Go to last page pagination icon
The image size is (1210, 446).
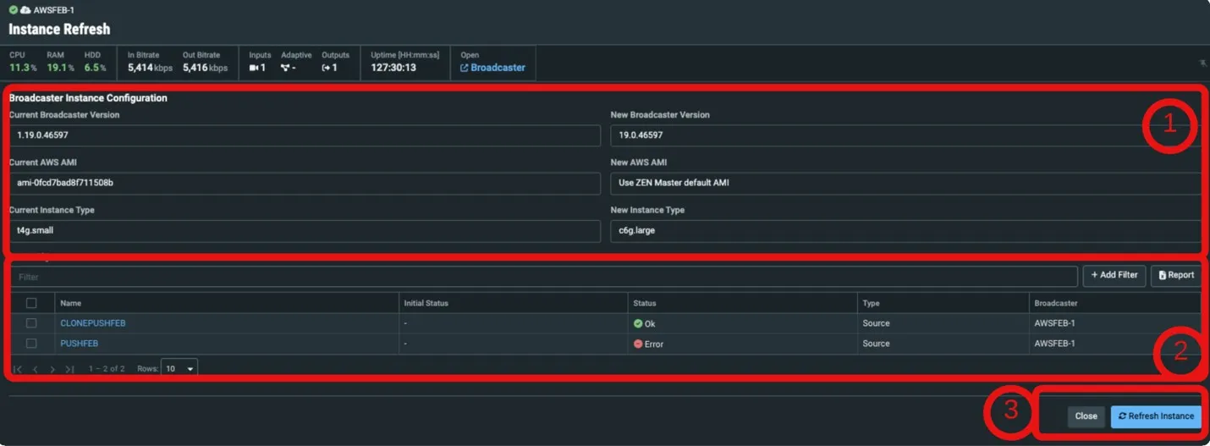point(69,370)
